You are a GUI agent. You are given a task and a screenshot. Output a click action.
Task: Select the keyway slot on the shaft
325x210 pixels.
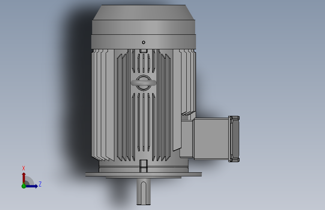(x=144, y=192)
